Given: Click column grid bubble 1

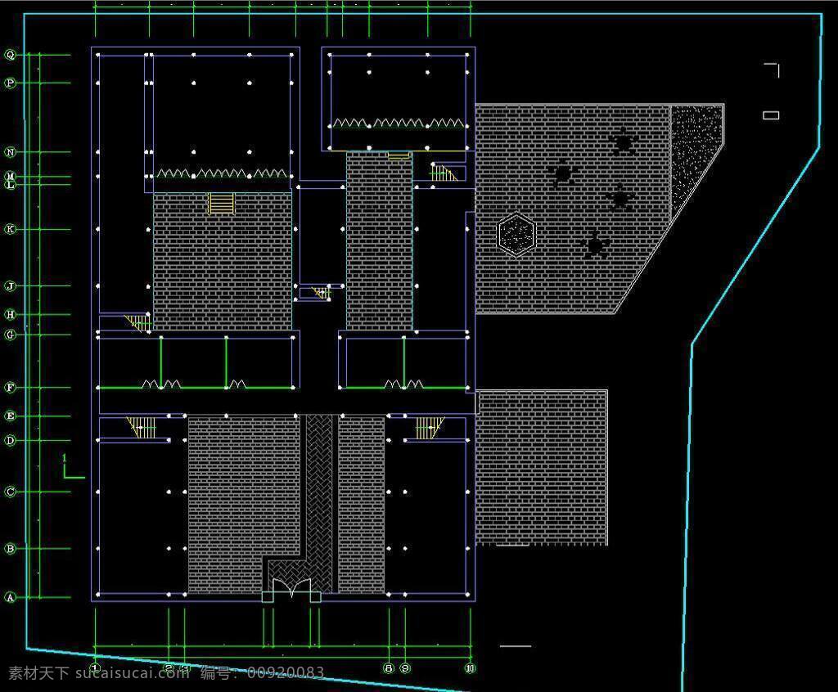Looking at the screenshot, I should [x=95, y=668].
